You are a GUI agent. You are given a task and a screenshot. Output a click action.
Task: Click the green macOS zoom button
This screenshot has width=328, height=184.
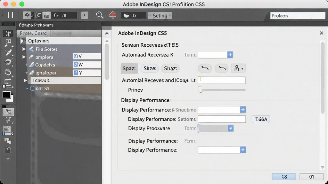point(22,4)
